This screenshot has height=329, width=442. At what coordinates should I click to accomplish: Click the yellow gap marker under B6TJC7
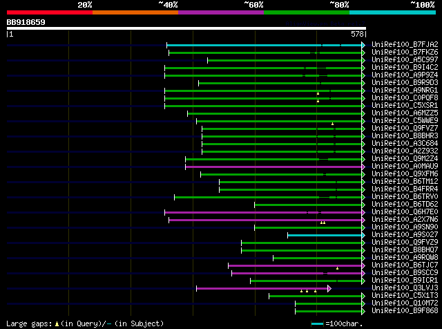click(337, 268)
